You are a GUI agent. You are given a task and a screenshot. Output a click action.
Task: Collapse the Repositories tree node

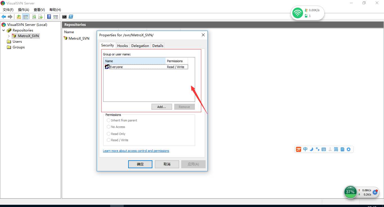tap(3, 30)
